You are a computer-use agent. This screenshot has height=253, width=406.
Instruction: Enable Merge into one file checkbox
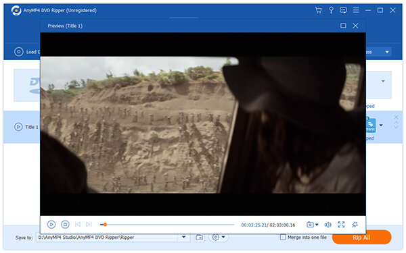283,237
